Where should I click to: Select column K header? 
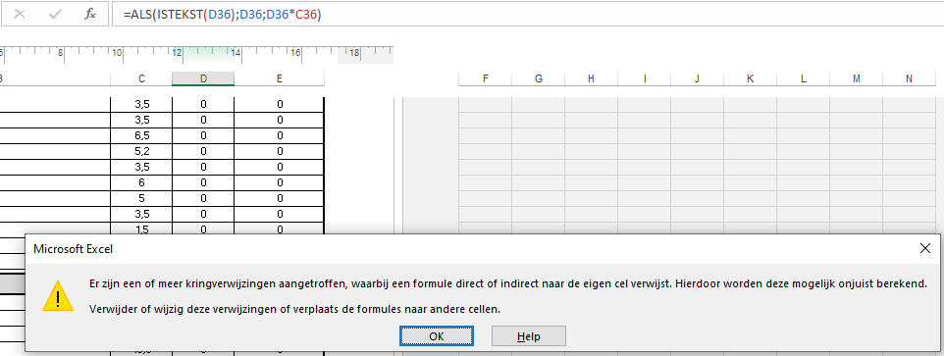(x=750, y=78)
